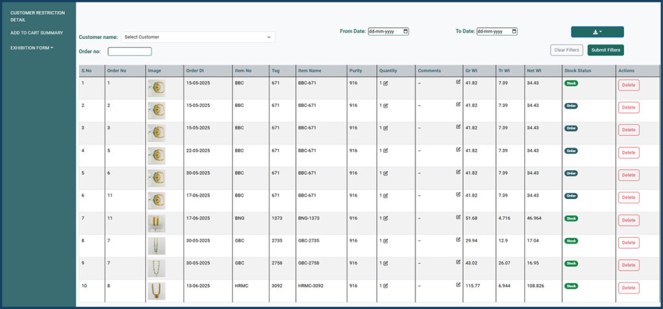Open Add To Cart Summary page
Screen dimensions: 663x309
[x=37, y=32]
